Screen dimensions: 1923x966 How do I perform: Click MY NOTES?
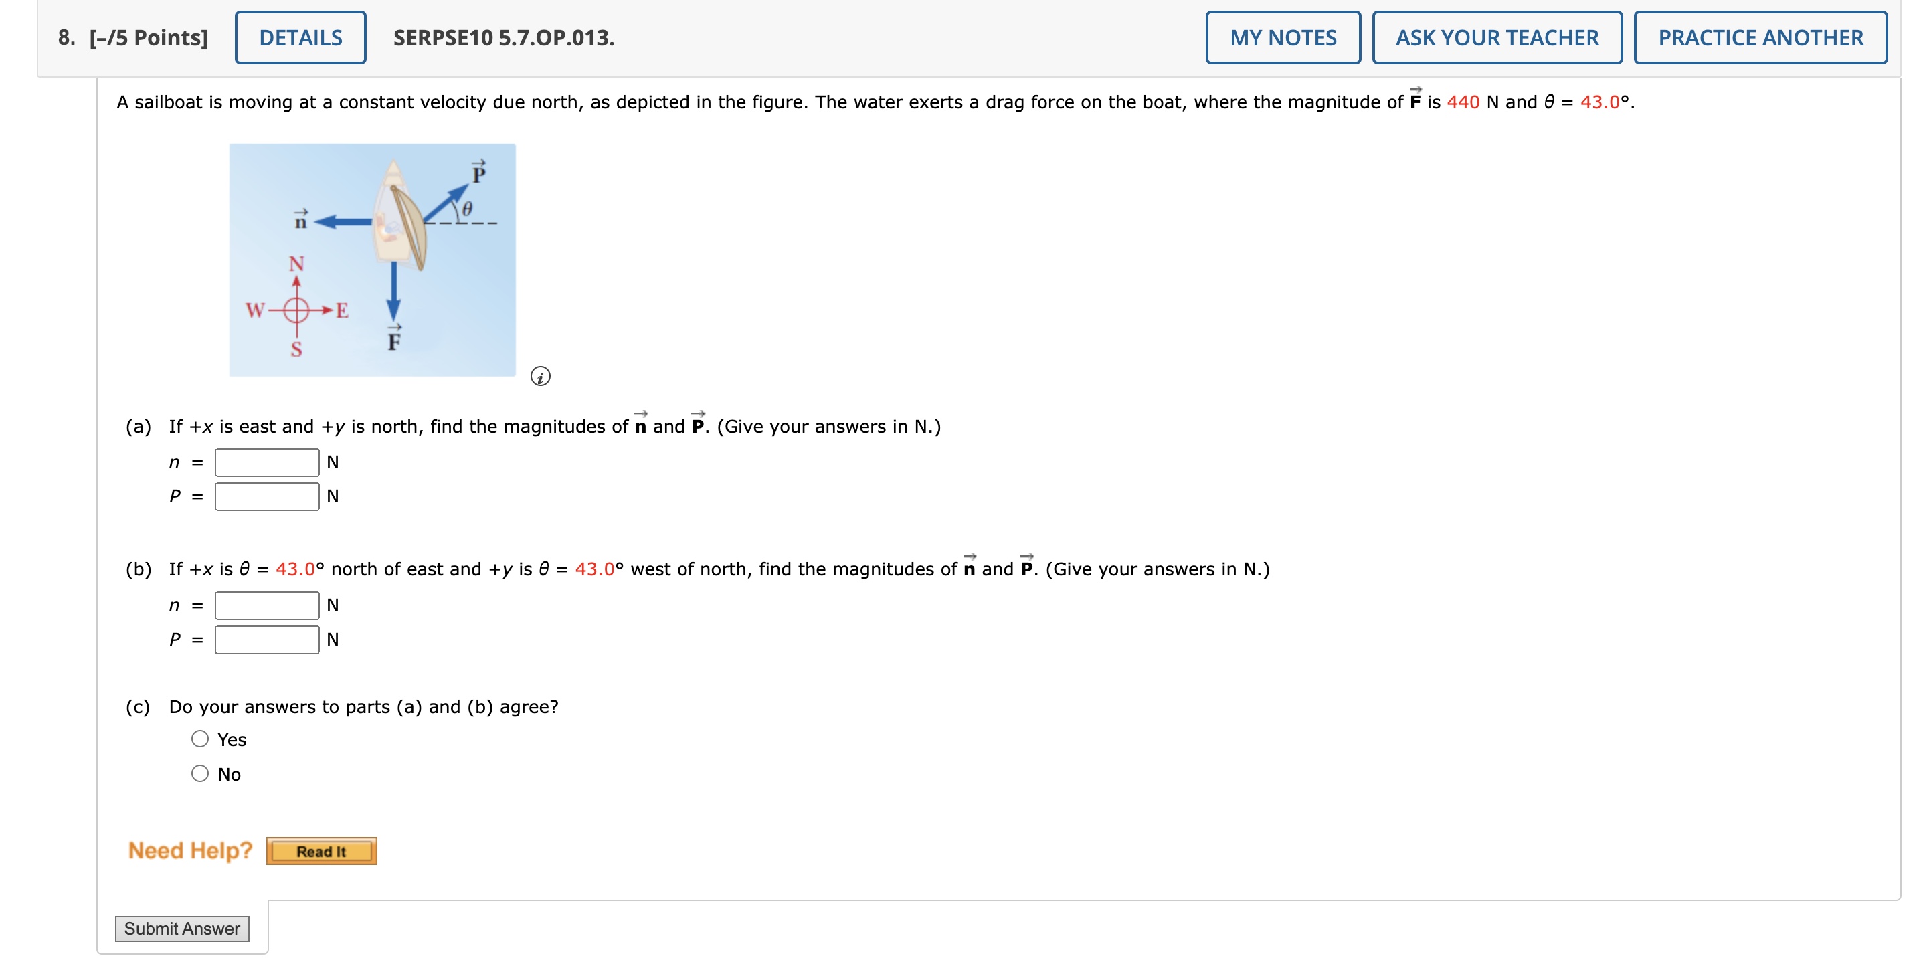1283,37
